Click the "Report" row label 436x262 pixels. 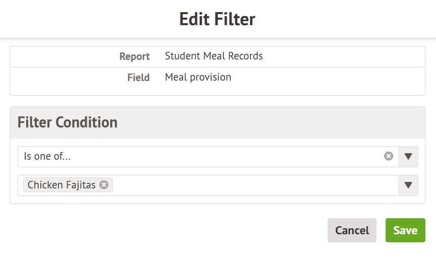tap(135, 56)
